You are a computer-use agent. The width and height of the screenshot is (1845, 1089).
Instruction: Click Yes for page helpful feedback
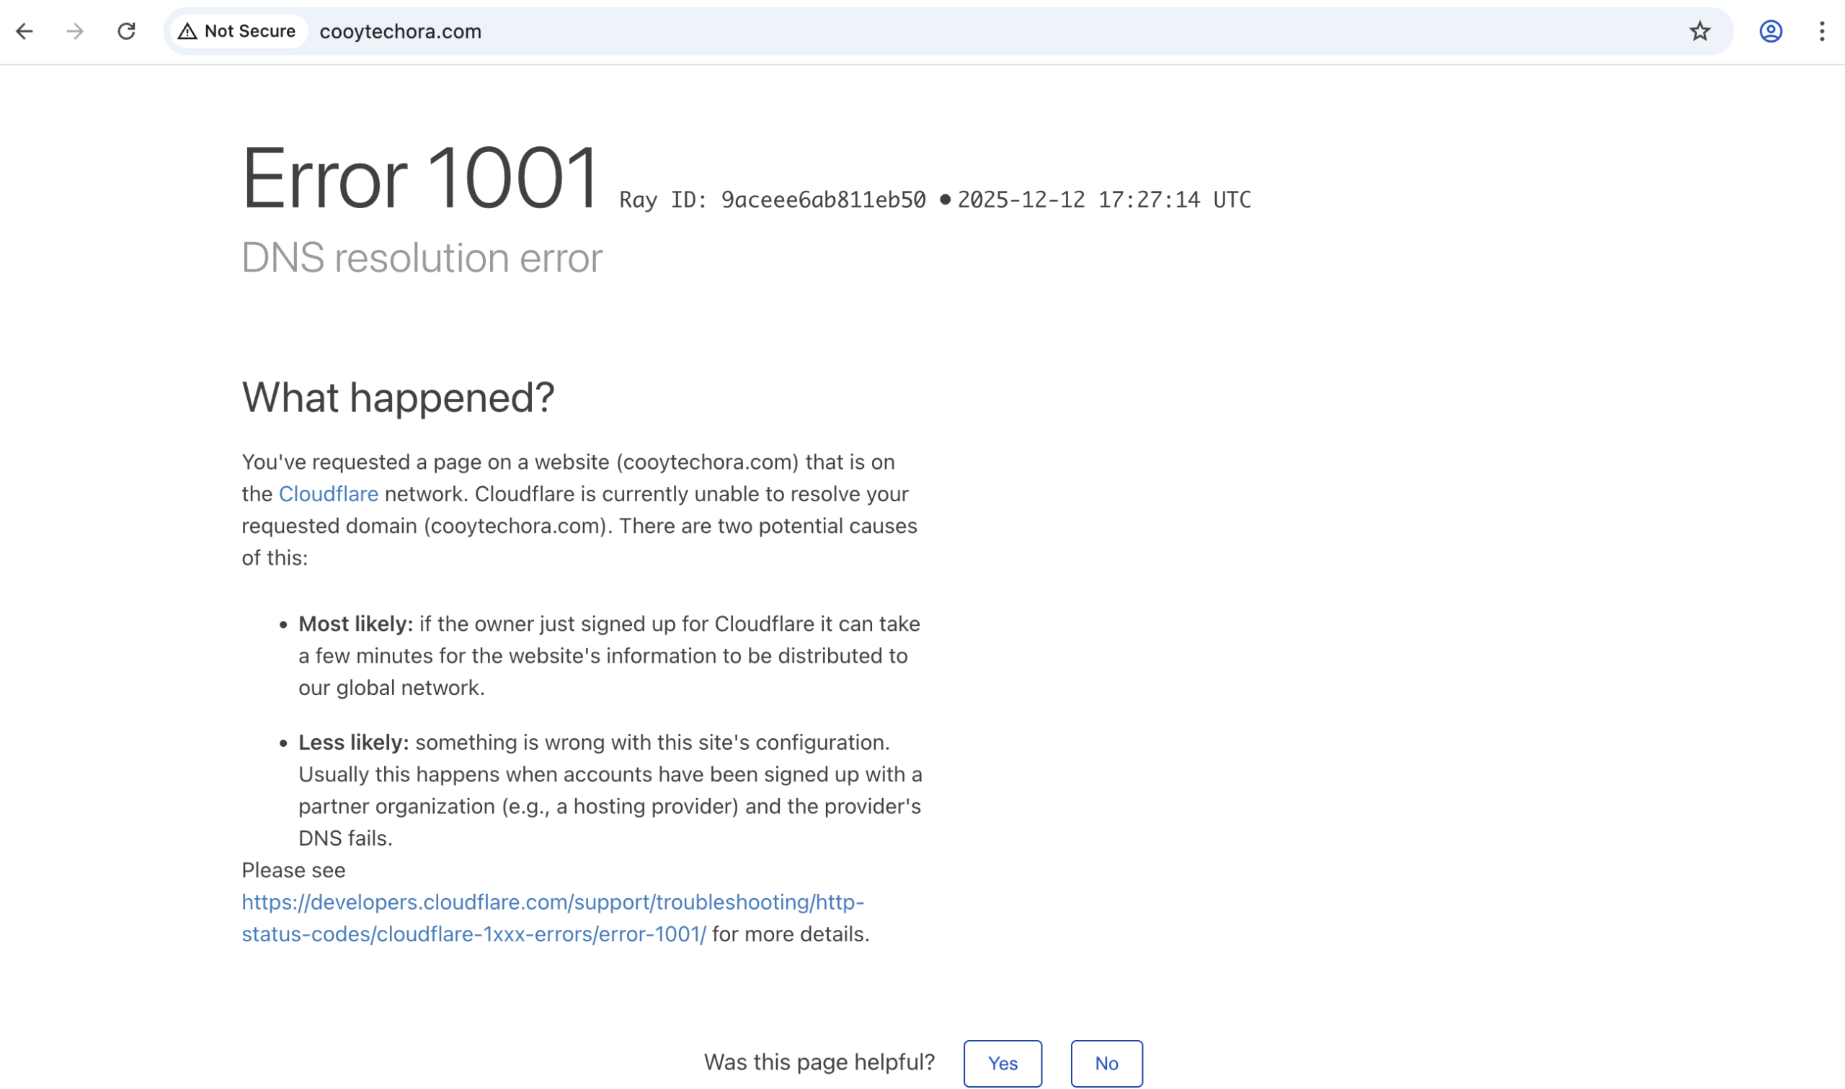point(1002,1062)
